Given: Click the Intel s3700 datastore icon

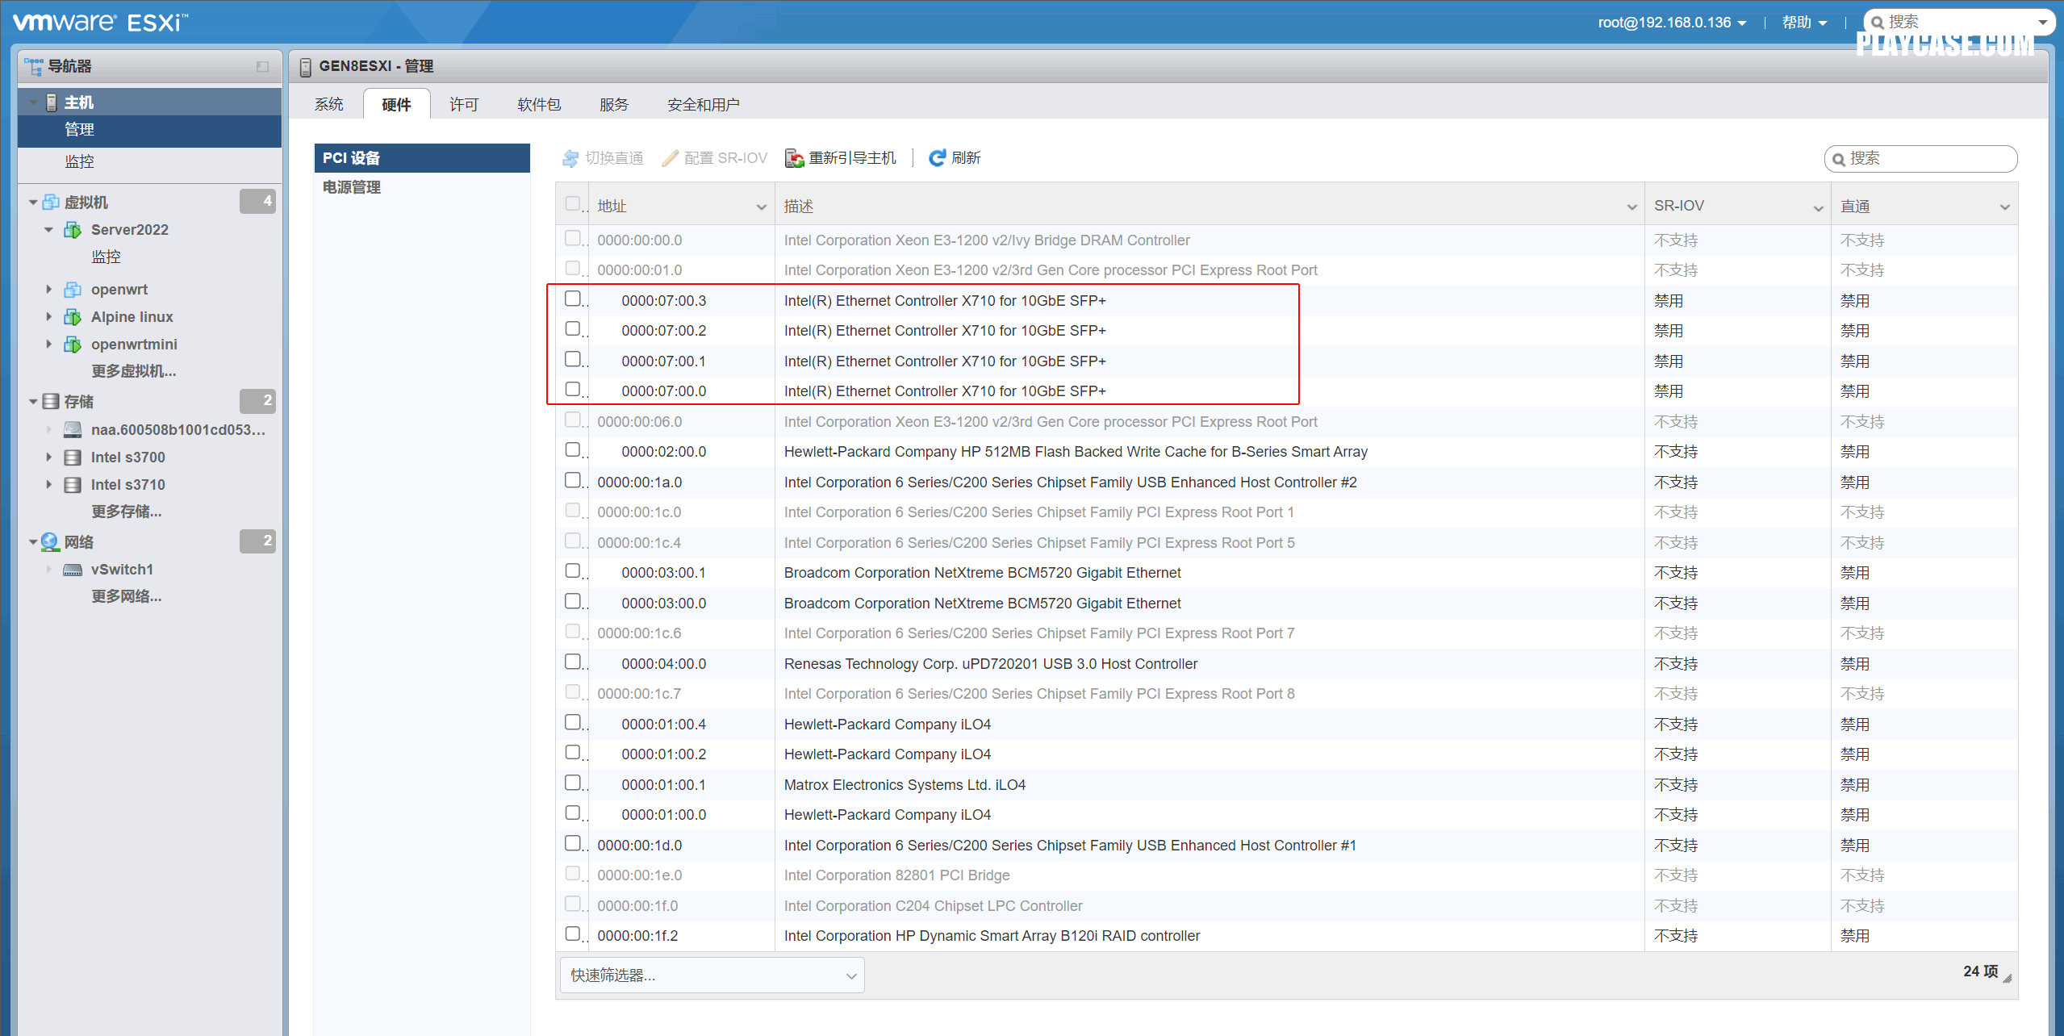Looking at the screenshot, I should (x=73, y=457).
